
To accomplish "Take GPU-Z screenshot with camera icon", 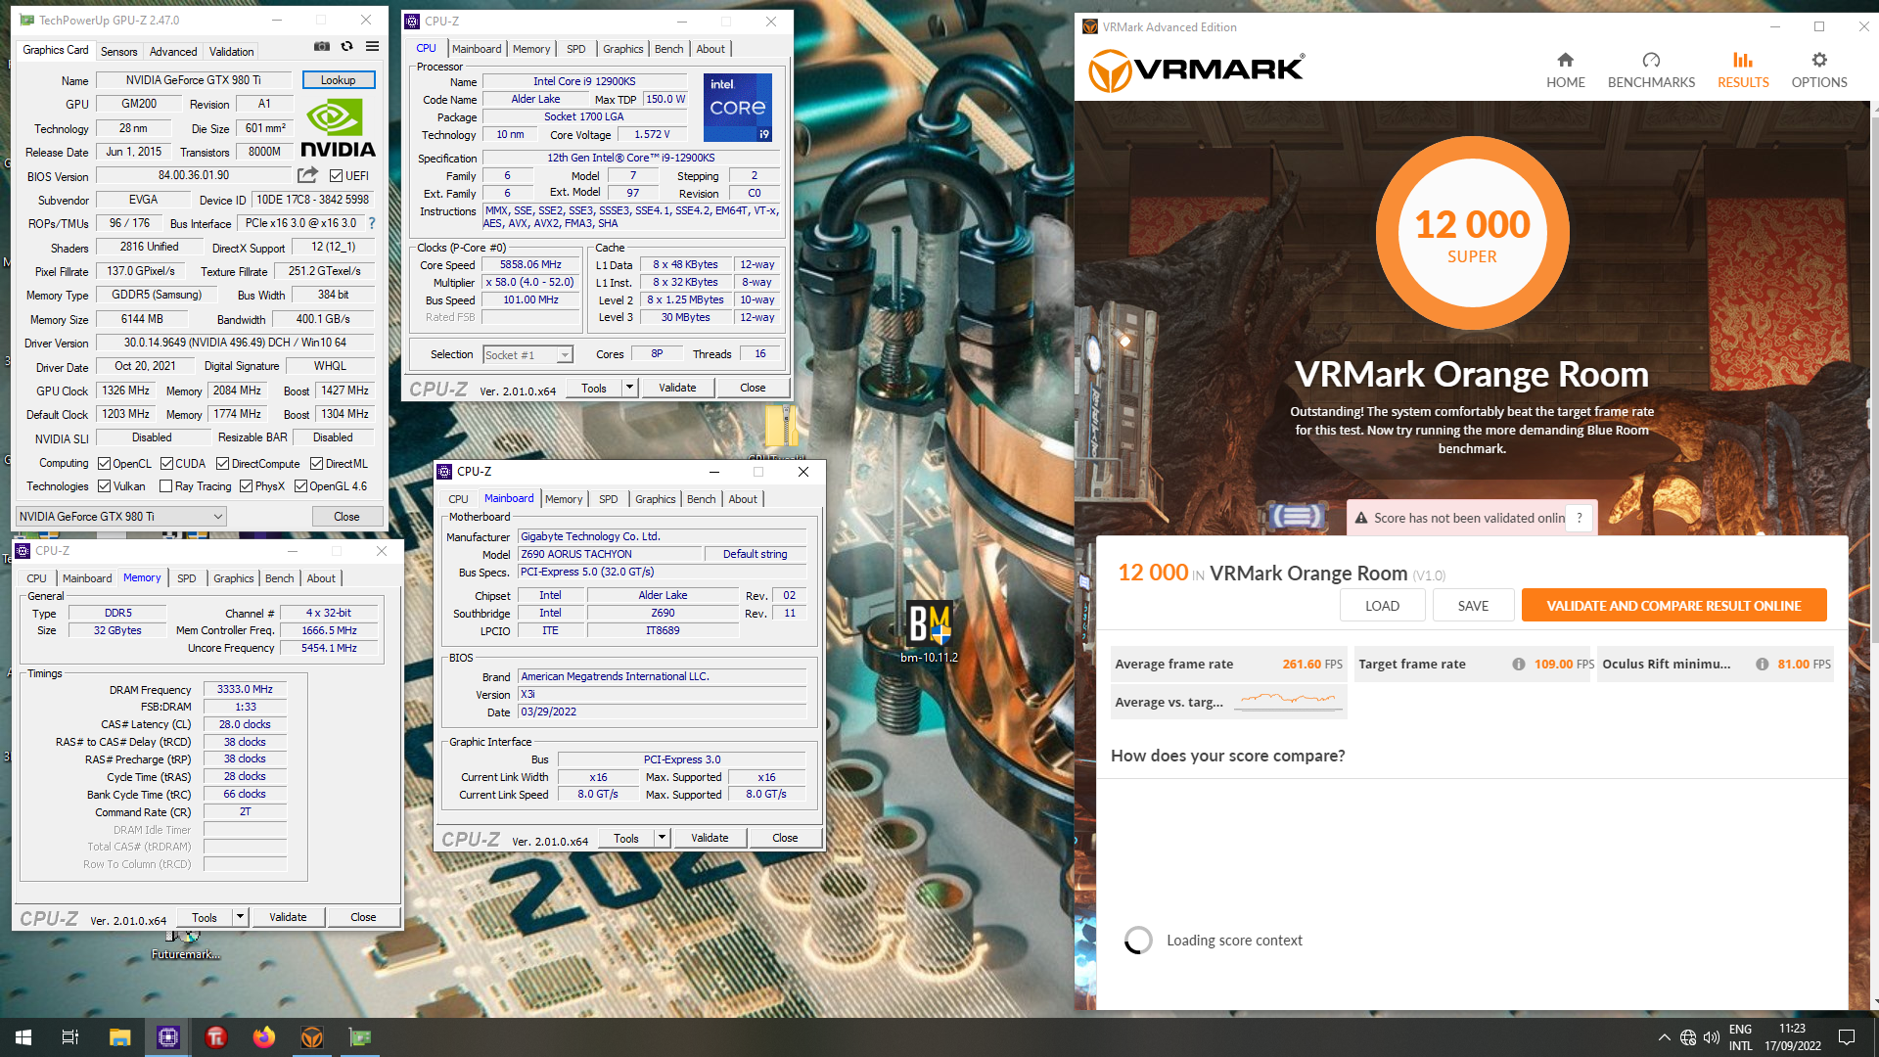I will pos(322,46).
